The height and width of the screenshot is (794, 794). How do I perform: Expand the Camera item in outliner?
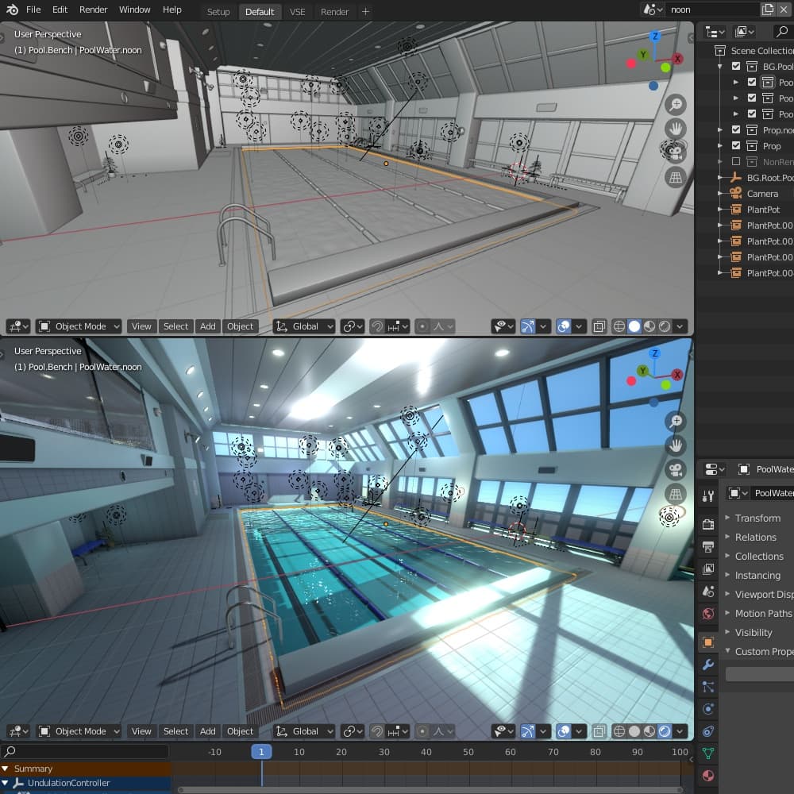tap(721, 194)
